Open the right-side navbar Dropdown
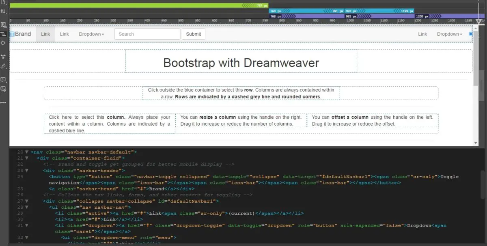This screenshot has height=246, width=487. (x=449, y=34)
